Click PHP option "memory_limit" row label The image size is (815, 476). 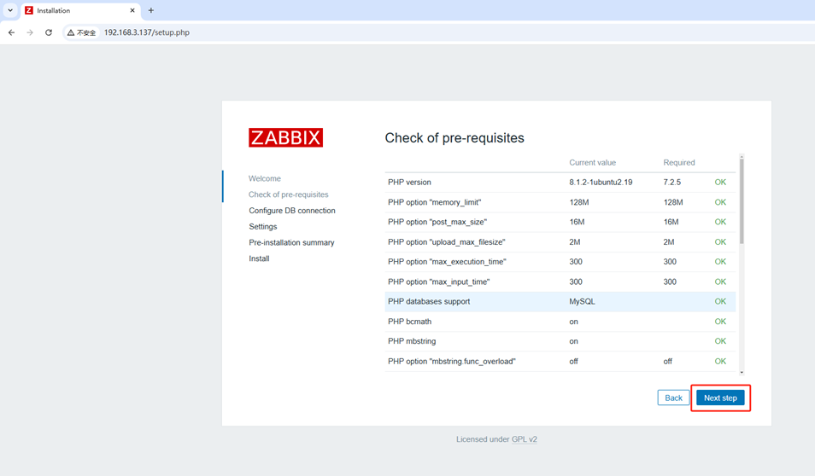coord(435,202)
